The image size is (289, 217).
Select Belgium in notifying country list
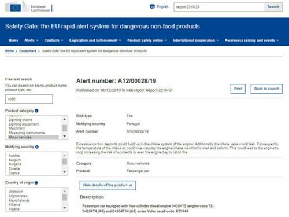(15, 160)
